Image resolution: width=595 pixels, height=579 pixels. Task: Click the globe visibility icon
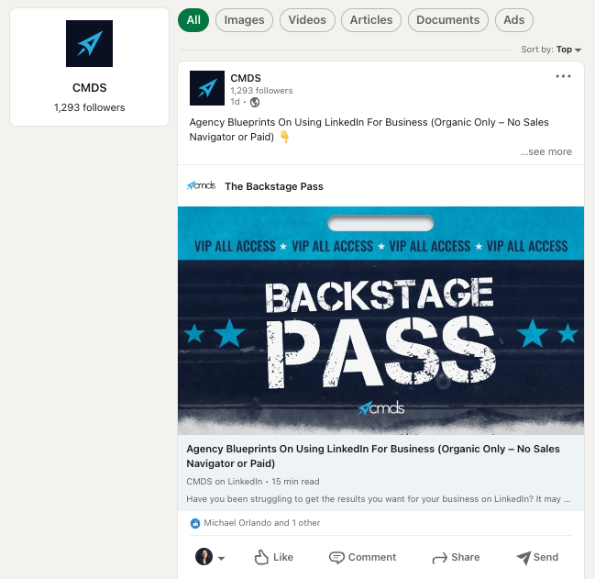pyautogui.click(x=255, y=102)
